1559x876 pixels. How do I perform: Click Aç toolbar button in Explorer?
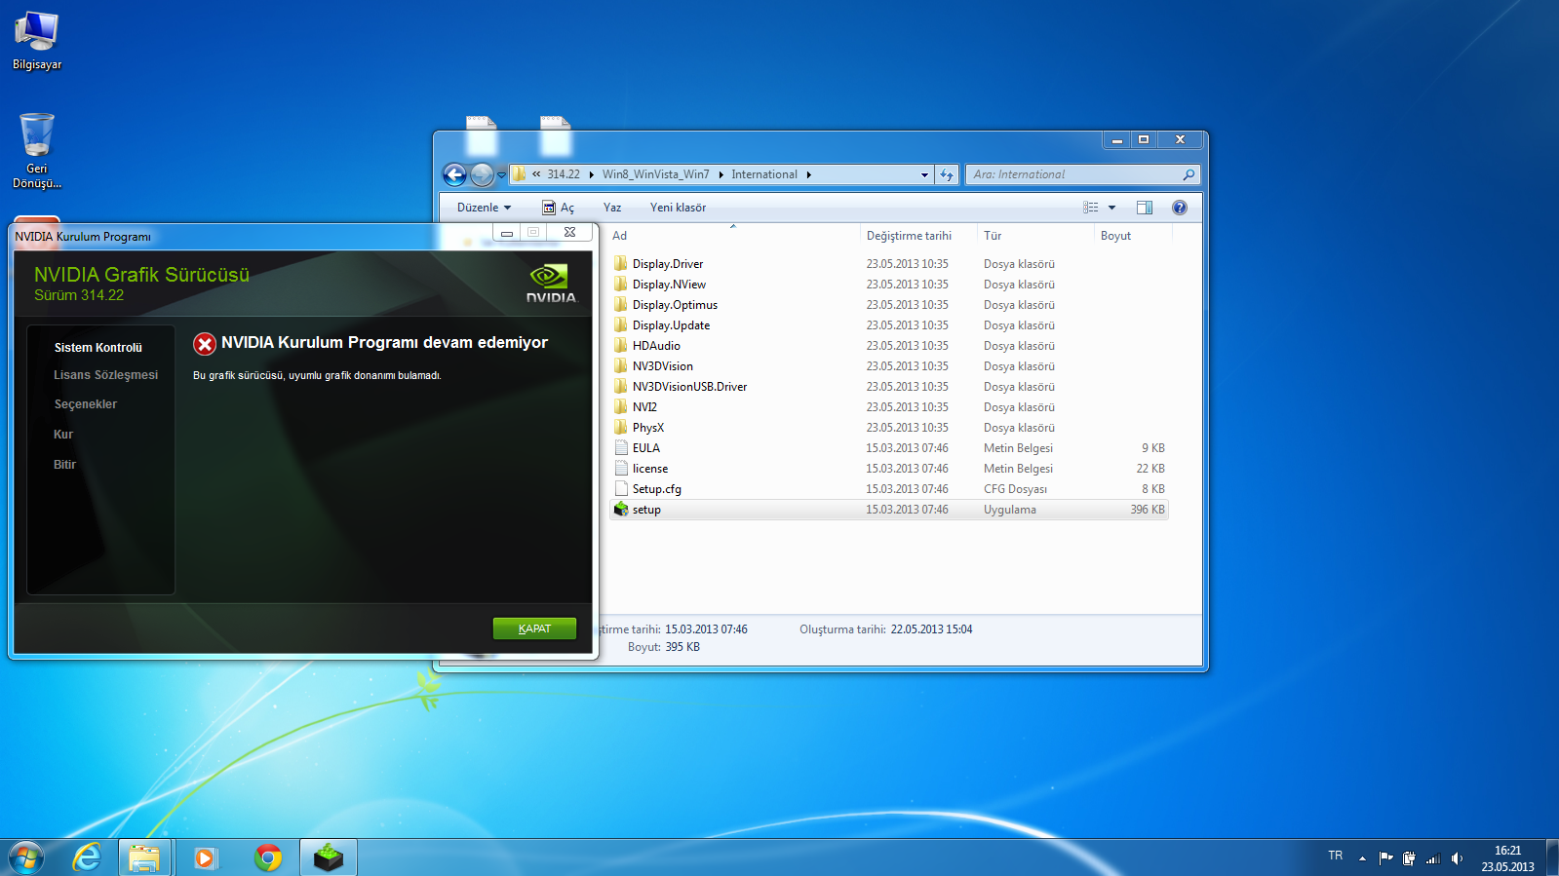point(559,208)
